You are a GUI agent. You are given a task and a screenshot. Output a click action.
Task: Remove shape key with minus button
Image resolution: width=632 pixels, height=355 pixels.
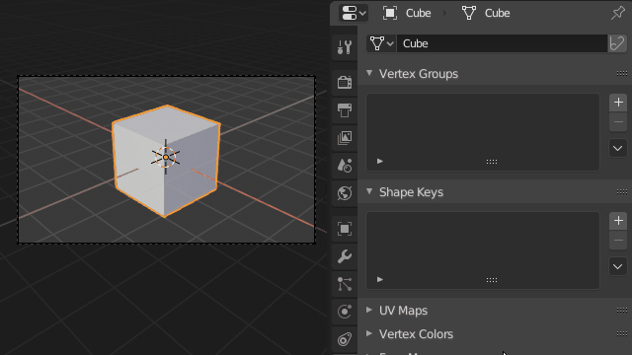point(618,241)
